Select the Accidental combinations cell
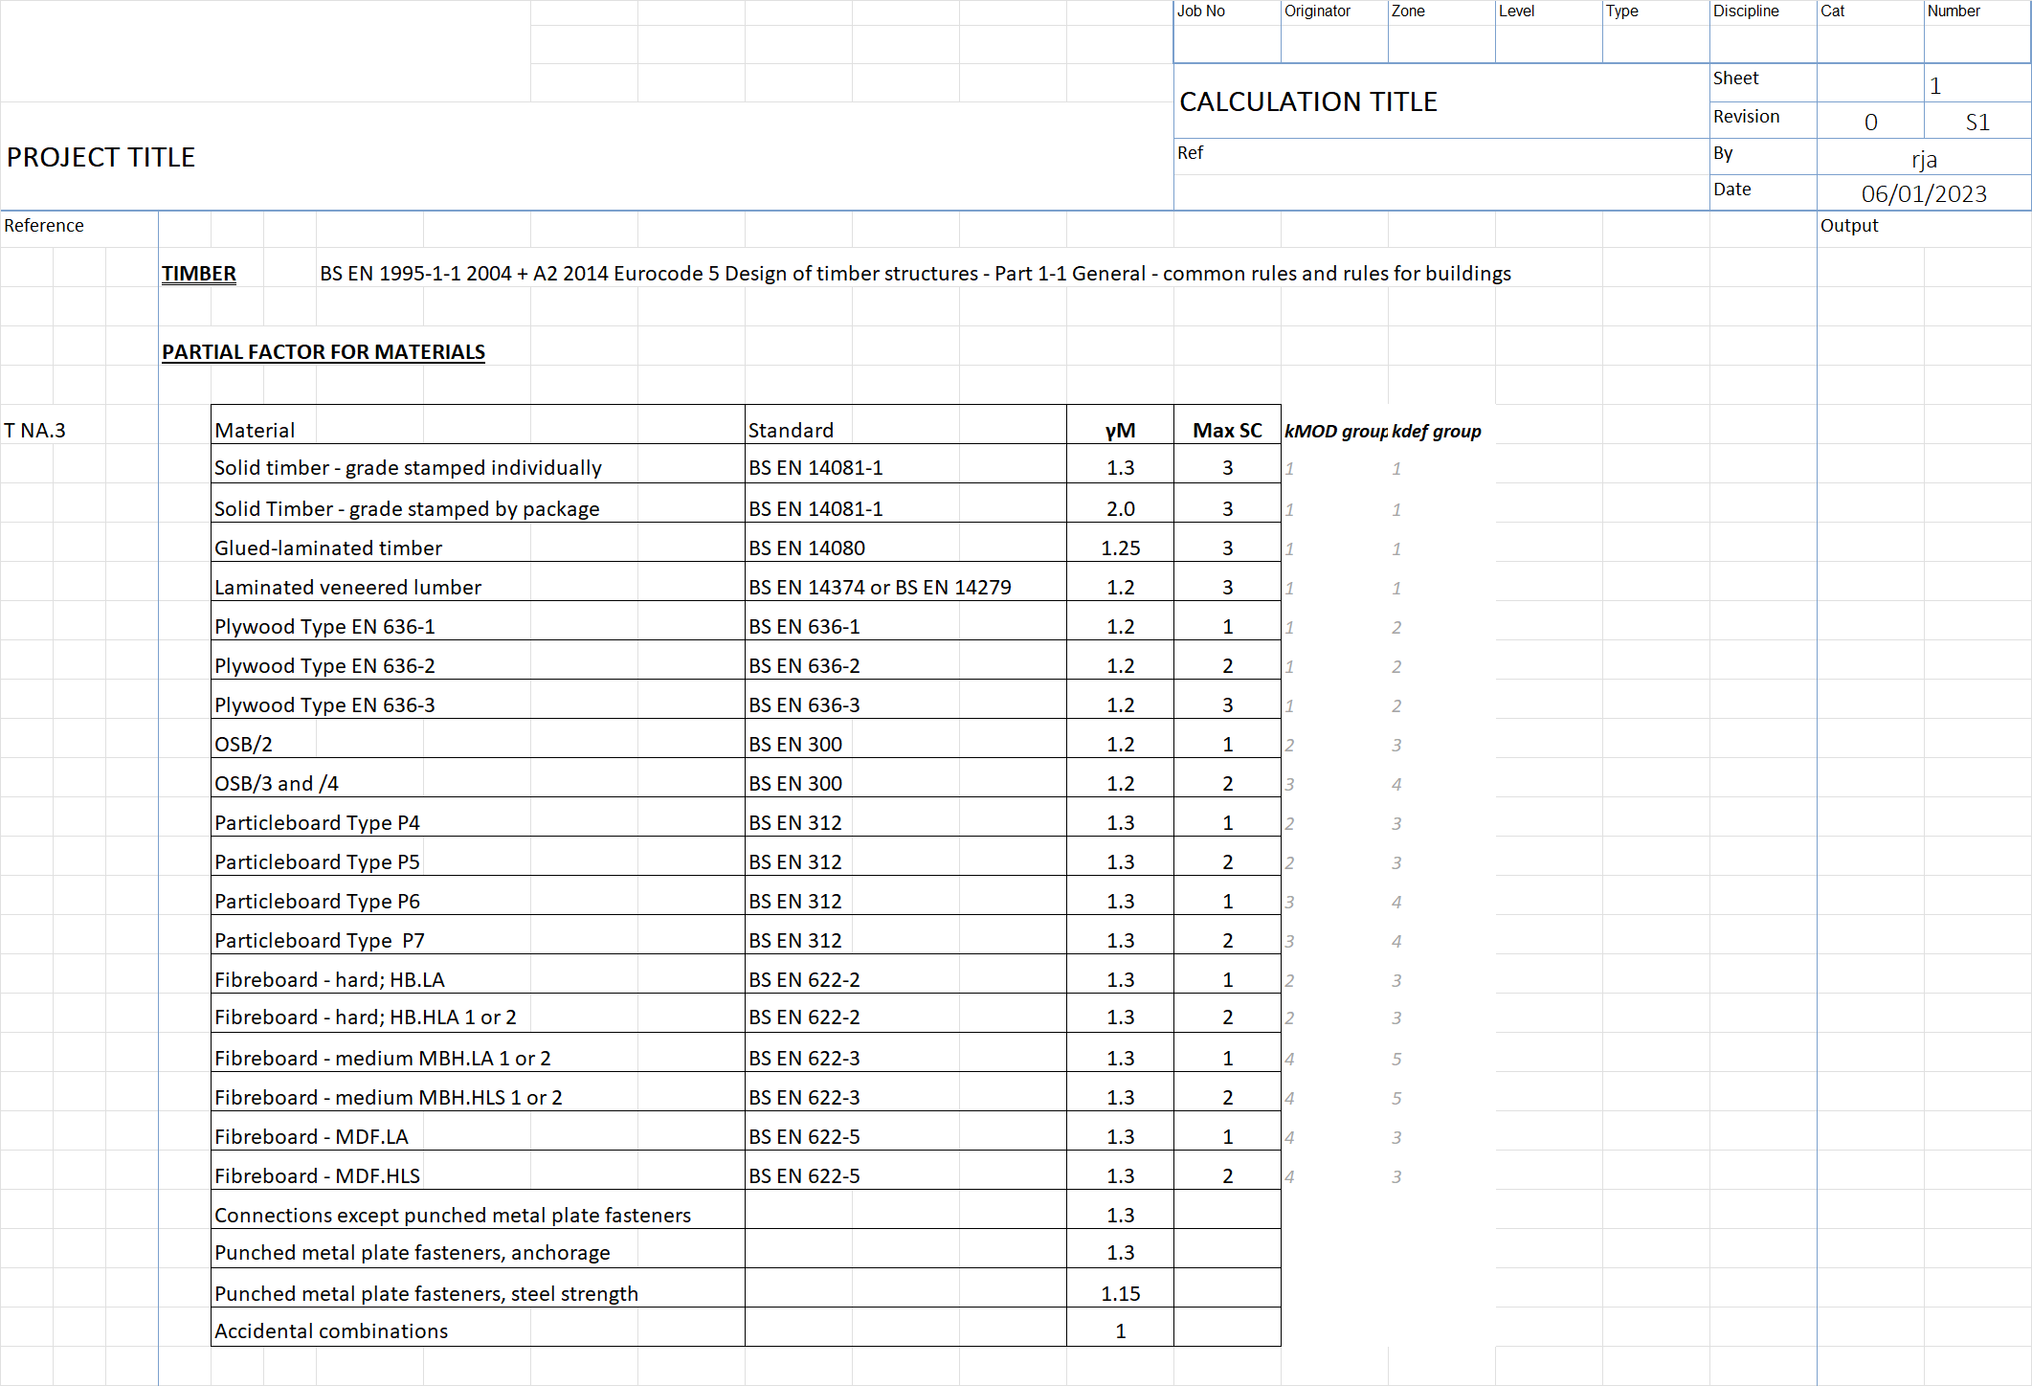This screenshot has height=1386, width=2032. 478,1328
